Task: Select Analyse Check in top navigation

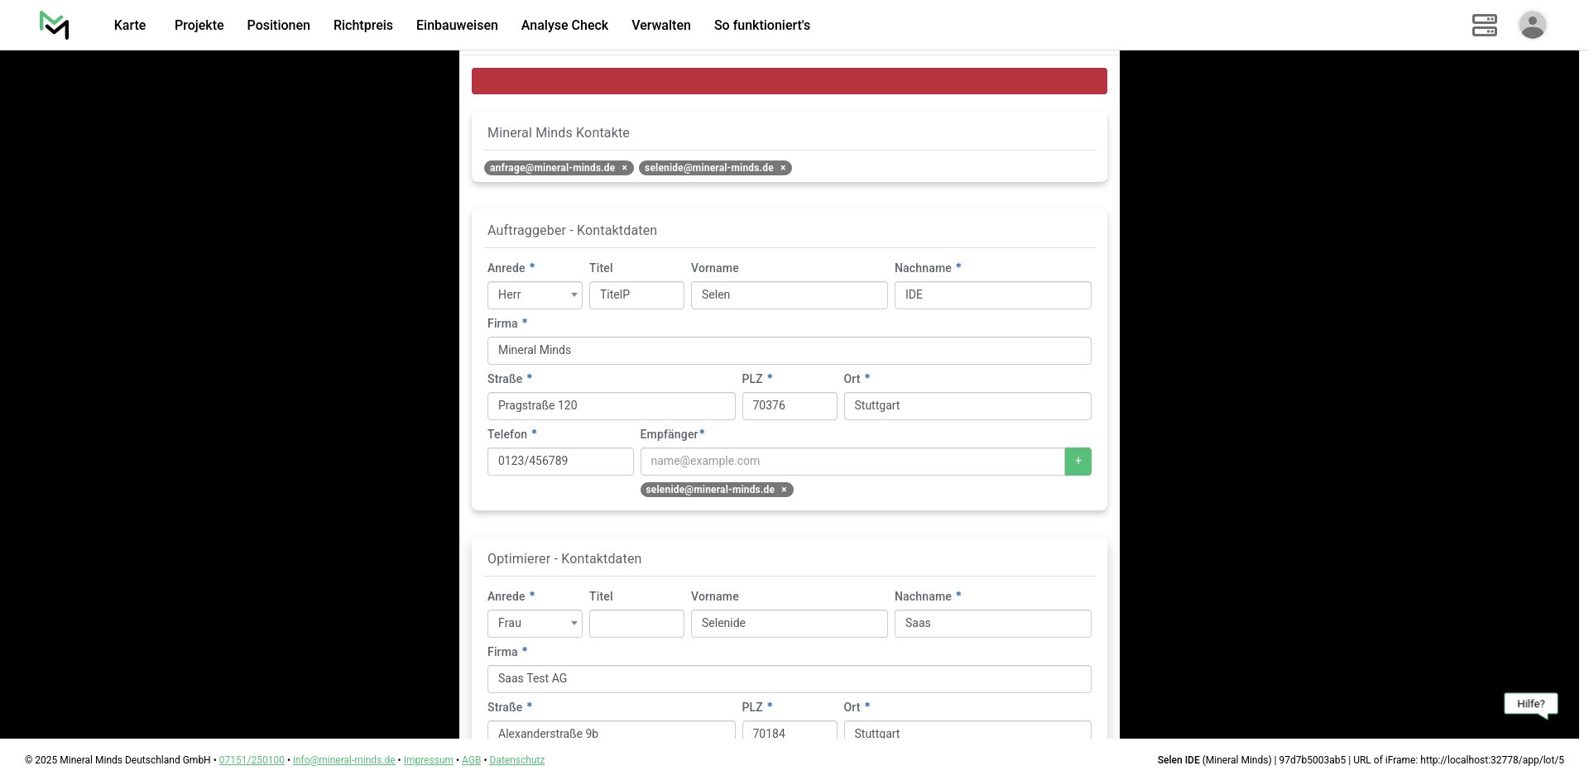Action: click(x=564, y=26)
